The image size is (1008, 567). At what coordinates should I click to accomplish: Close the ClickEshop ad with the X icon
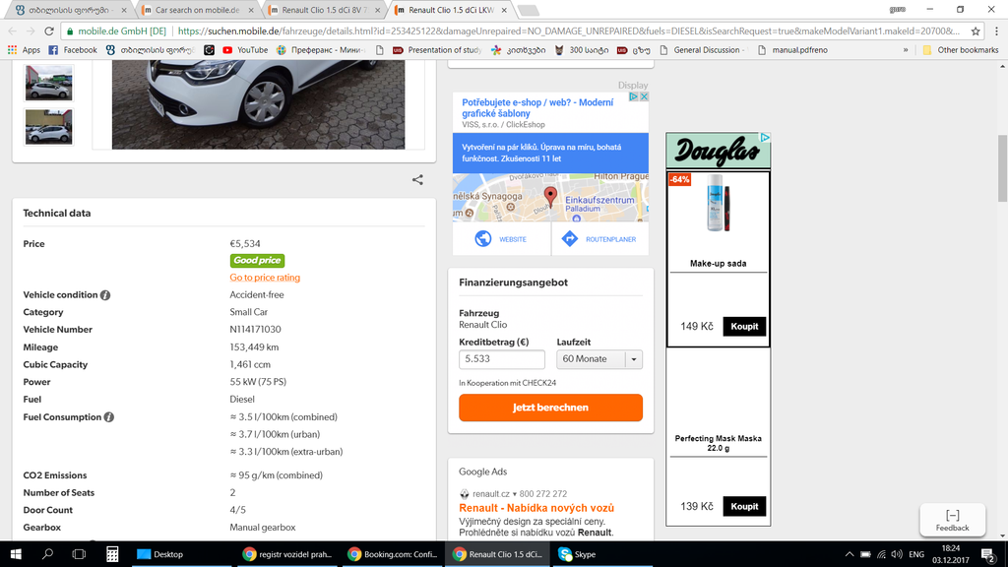(644, 96)
